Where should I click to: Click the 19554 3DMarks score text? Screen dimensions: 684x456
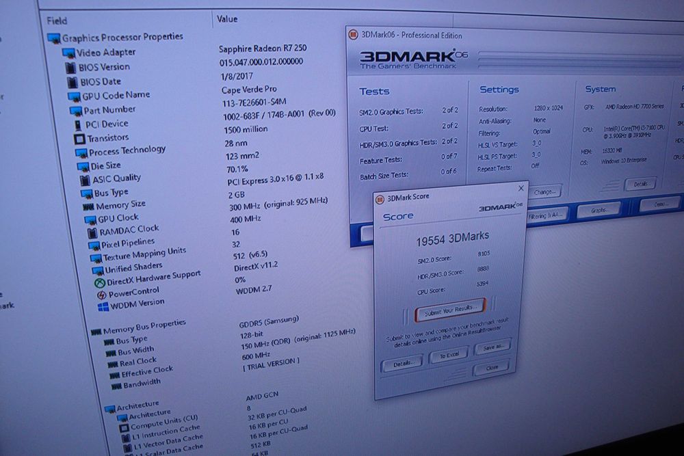[452, 239]
